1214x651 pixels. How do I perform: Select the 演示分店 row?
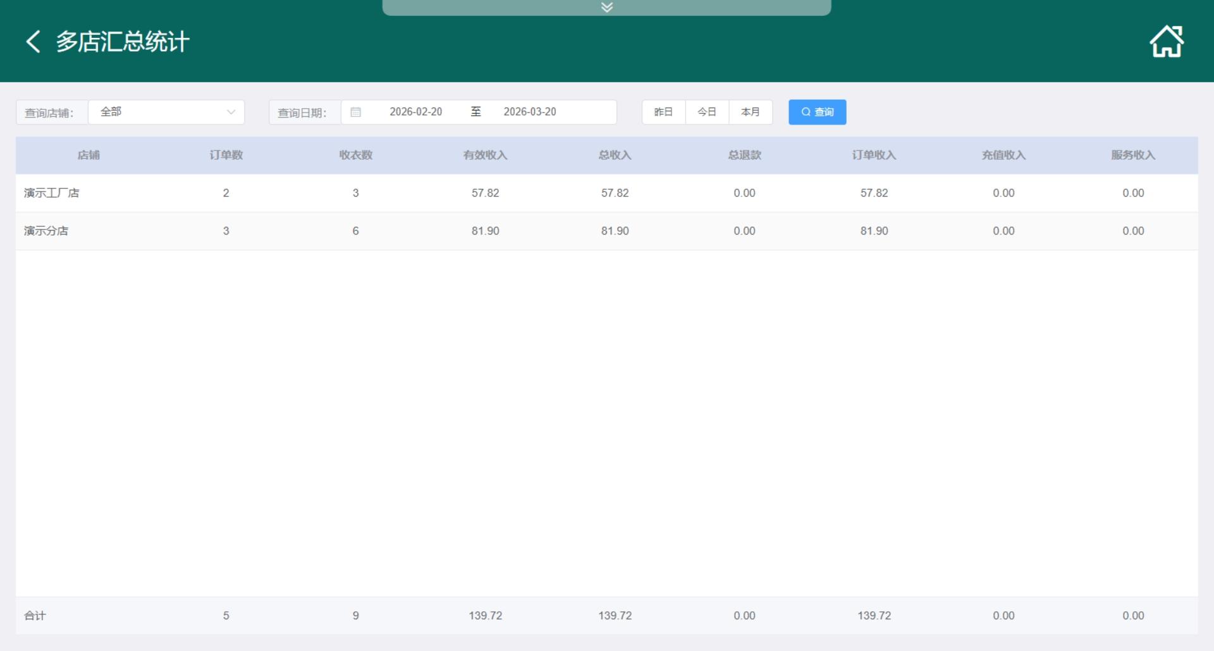[x=46, y=231]
